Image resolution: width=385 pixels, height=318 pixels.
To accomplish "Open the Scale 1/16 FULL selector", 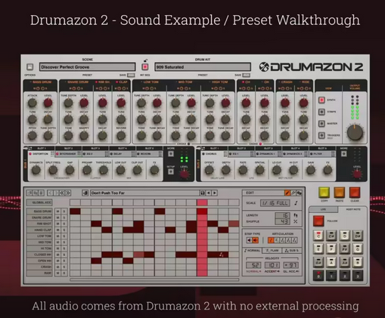I will click(275, 203).
